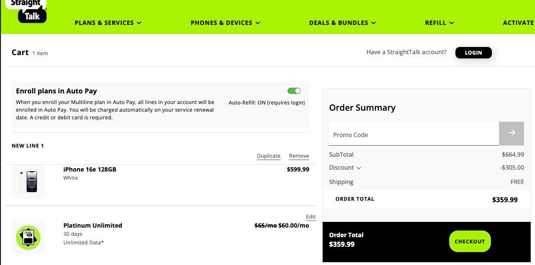Expand the Phones & Devices menu
The height and width of the screenshot is (265, 535).
pos(225,23)
